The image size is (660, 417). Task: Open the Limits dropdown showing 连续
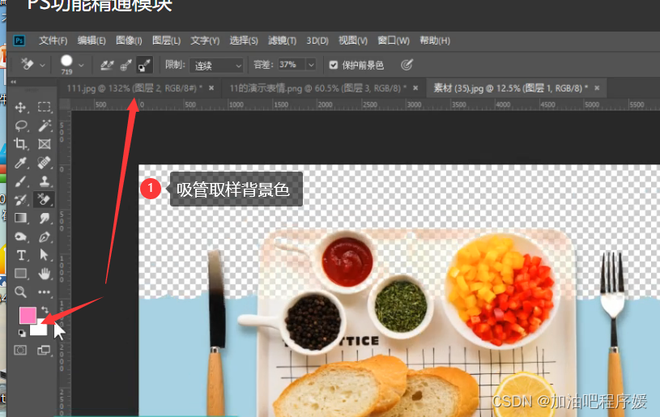(216, 66)
